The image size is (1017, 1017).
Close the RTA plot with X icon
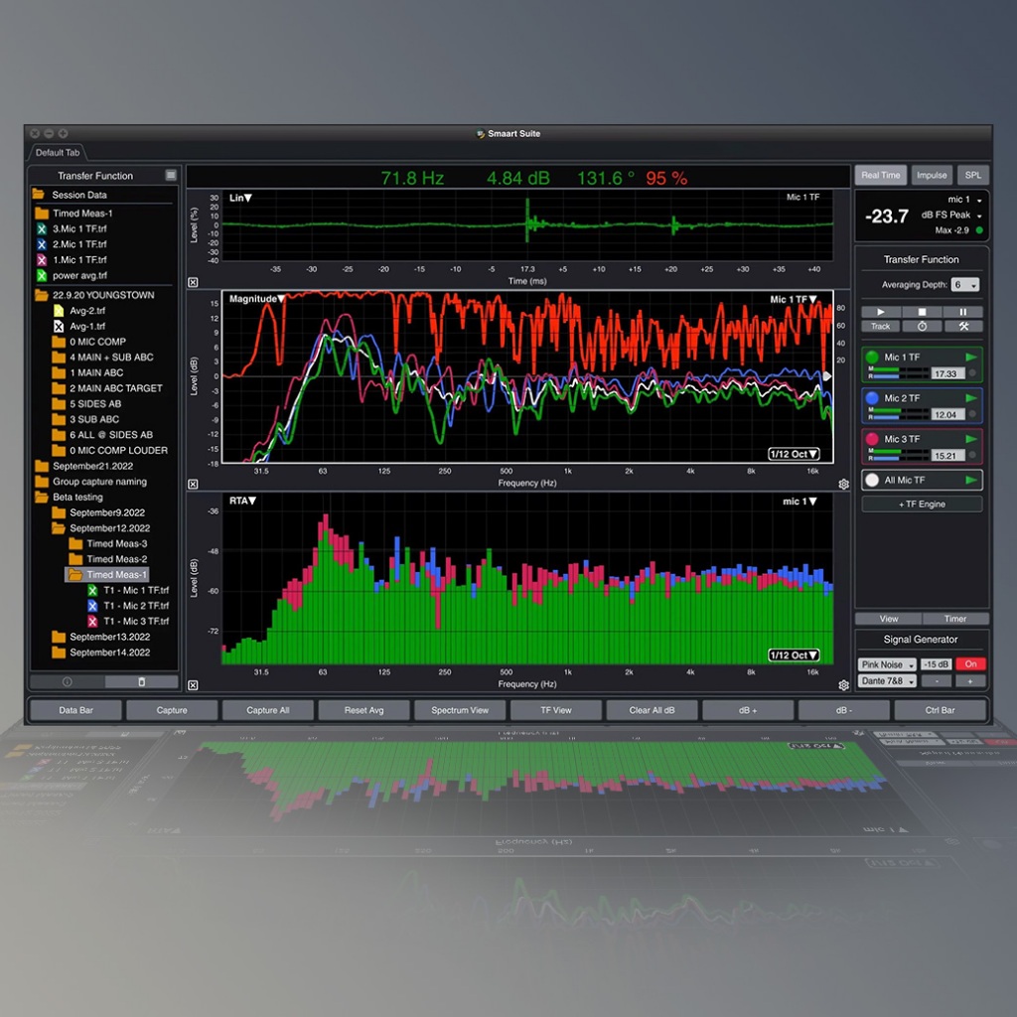click(193, 684)
